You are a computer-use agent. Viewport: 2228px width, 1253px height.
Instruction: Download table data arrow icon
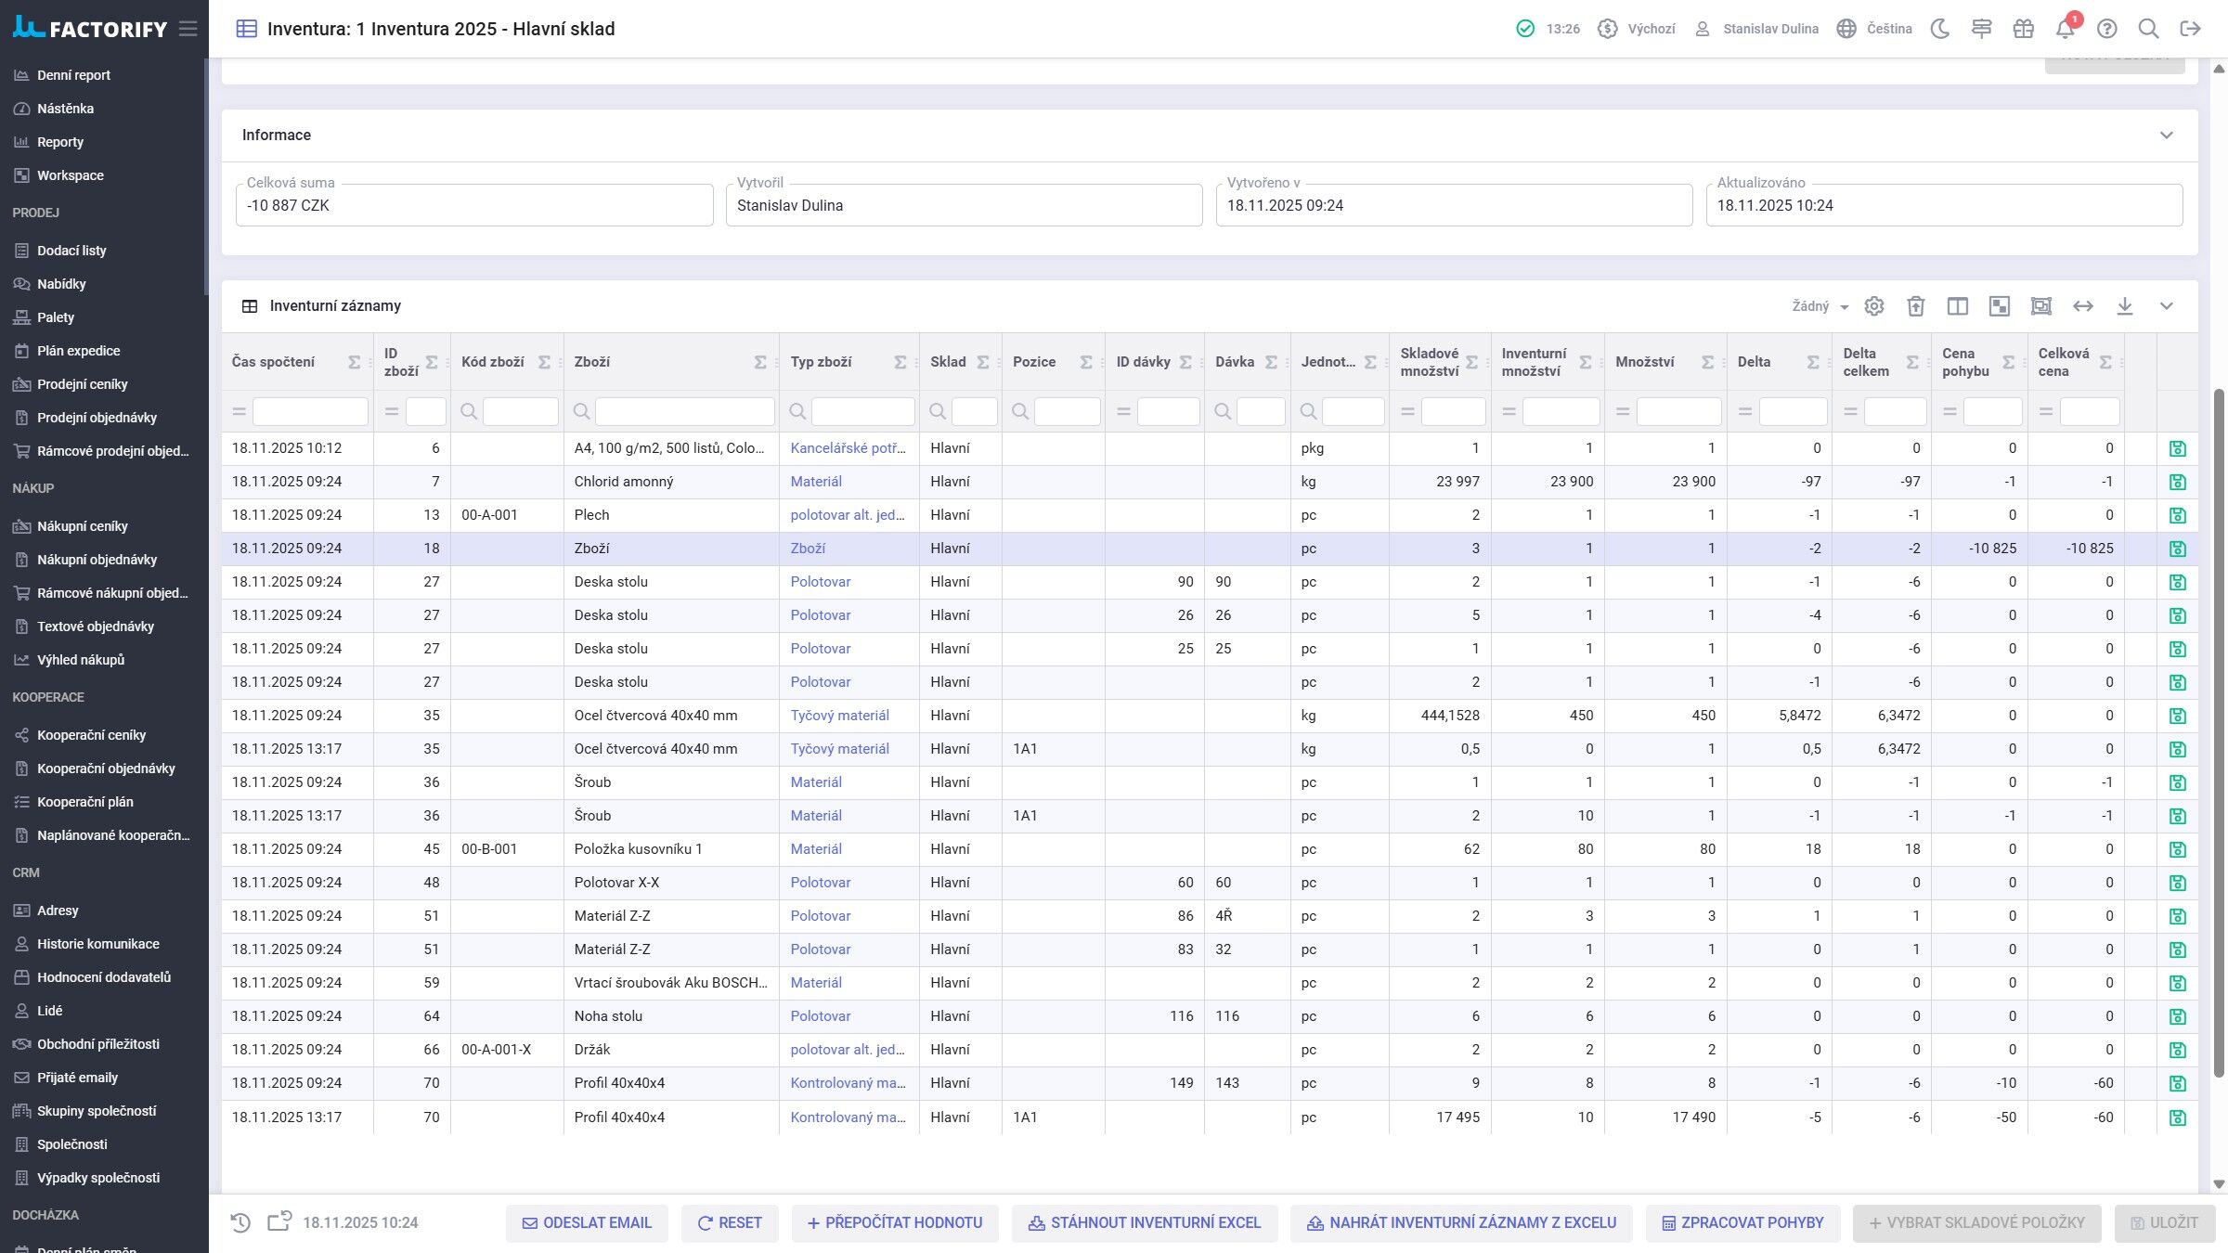[x=2124, y=306]
